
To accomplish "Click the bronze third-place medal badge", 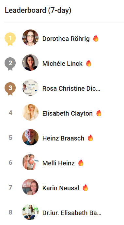I will point(10,89).
